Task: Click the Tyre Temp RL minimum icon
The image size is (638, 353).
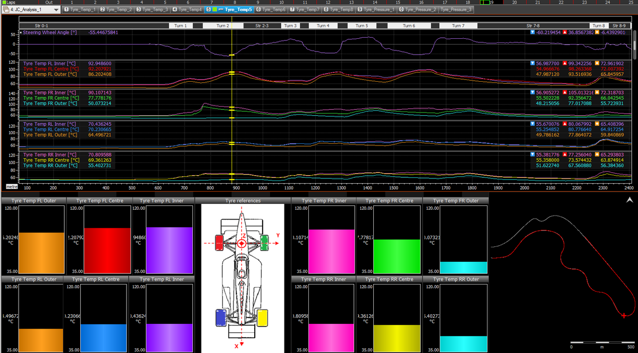Action: 533,124
